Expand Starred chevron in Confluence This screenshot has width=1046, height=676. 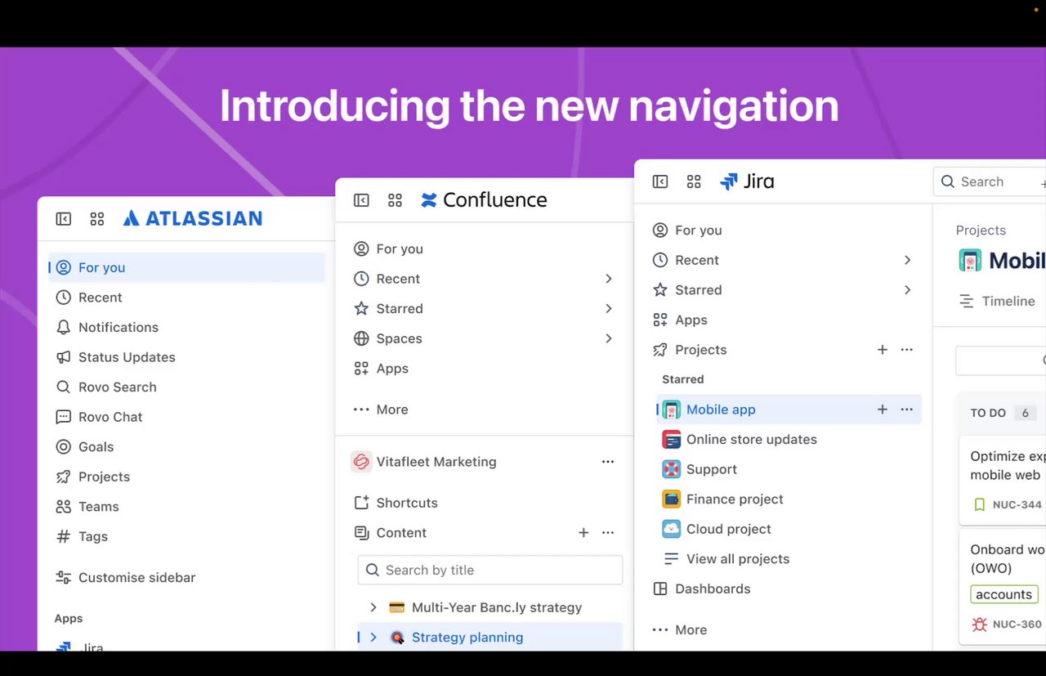609,308
